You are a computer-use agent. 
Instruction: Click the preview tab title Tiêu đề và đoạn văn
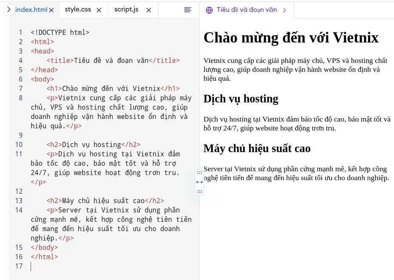coord(247,10)
